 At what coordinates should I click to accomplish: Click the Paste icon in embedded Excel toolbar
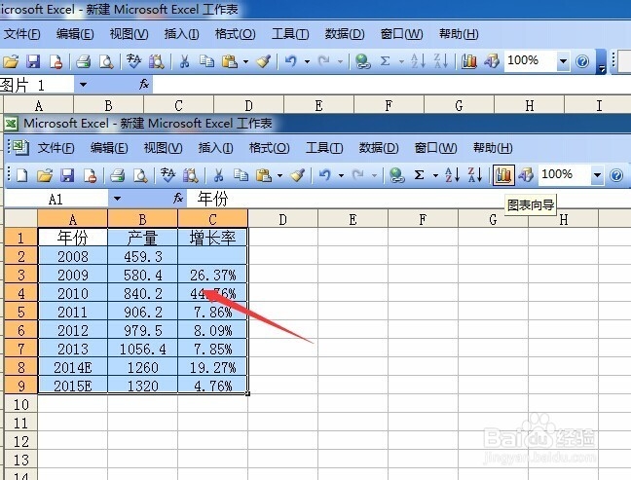click(264, 175)
